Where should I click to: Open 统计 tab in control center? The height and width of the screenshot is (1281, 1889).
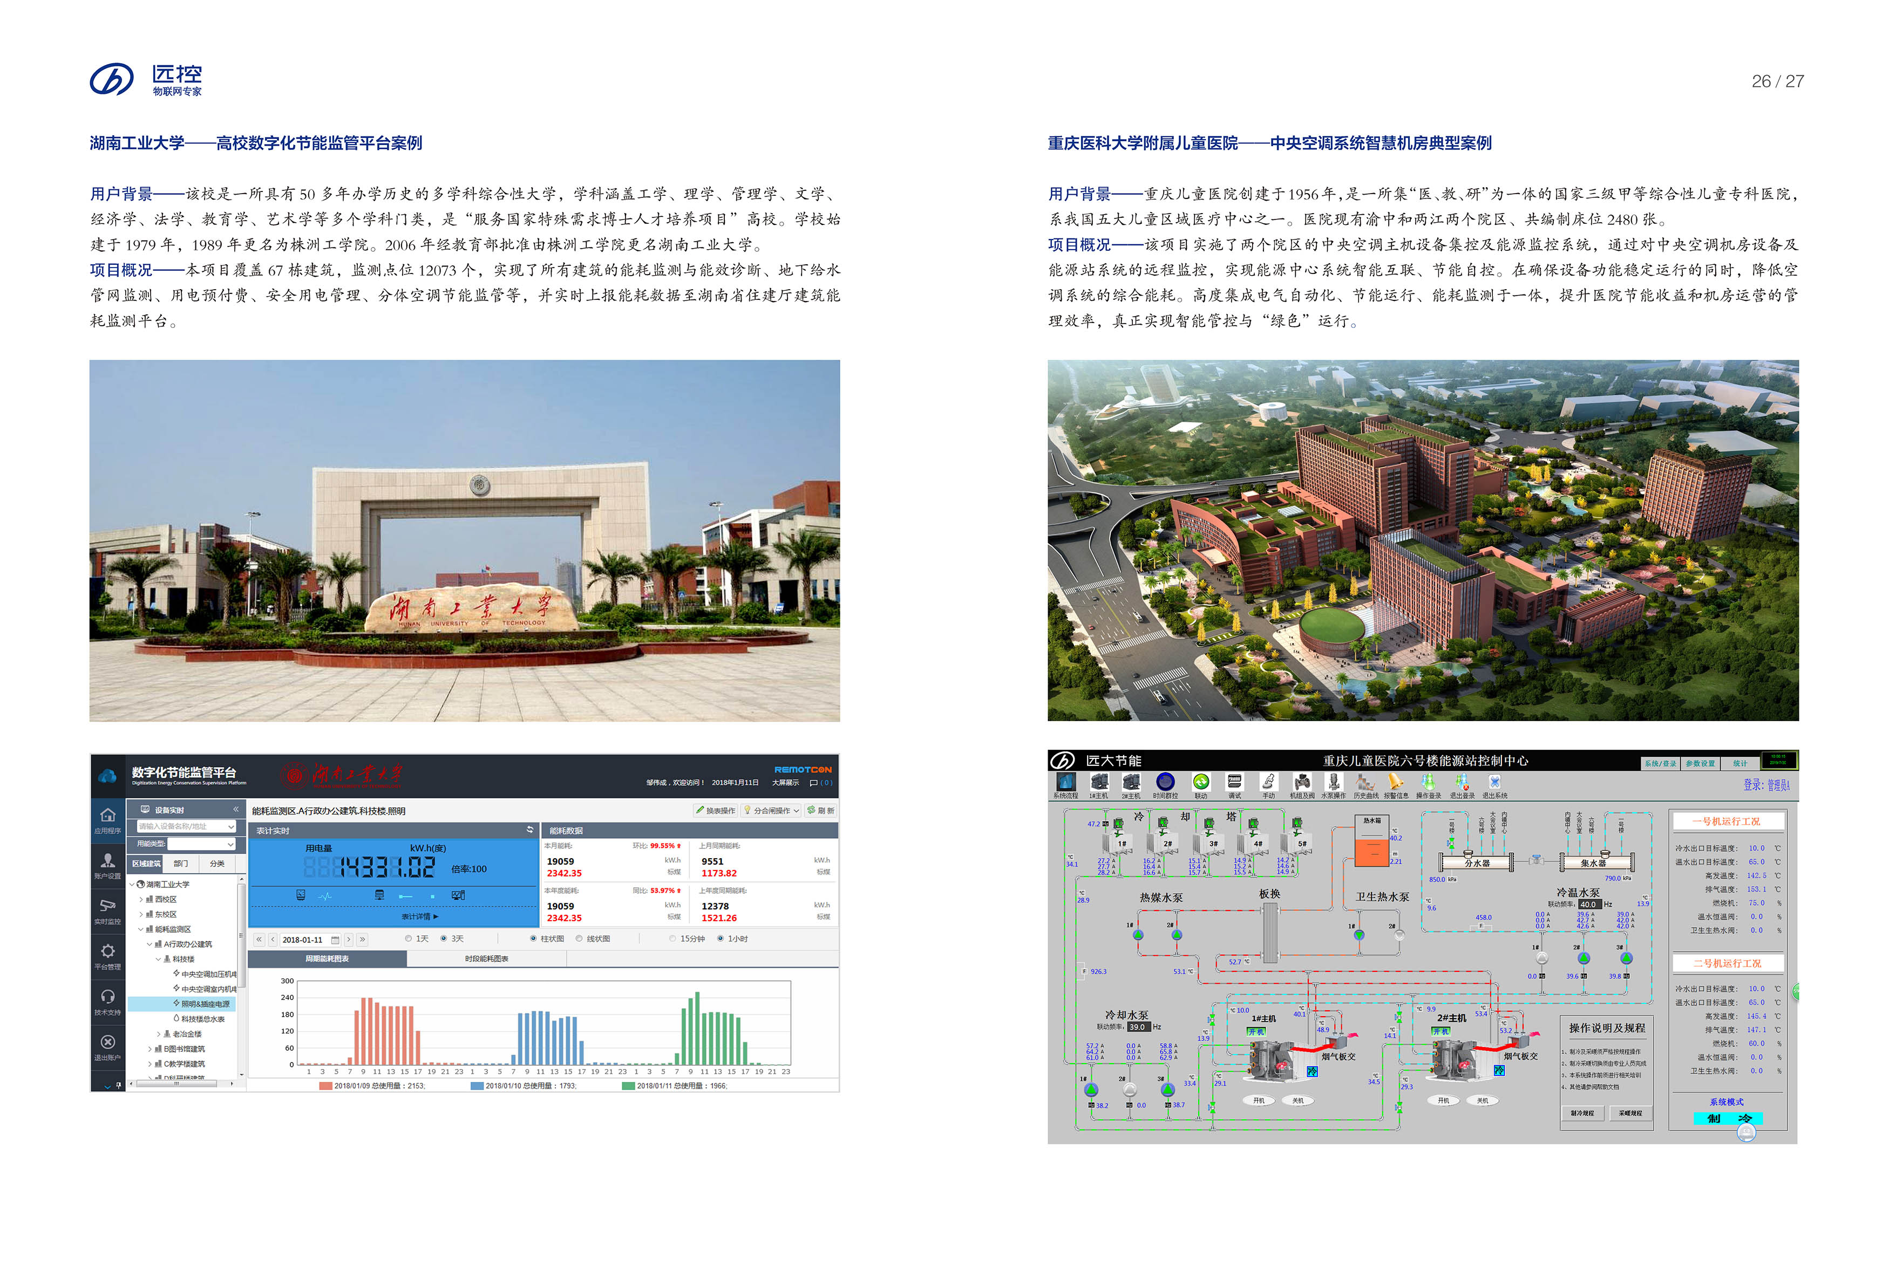click(1739, 764)
